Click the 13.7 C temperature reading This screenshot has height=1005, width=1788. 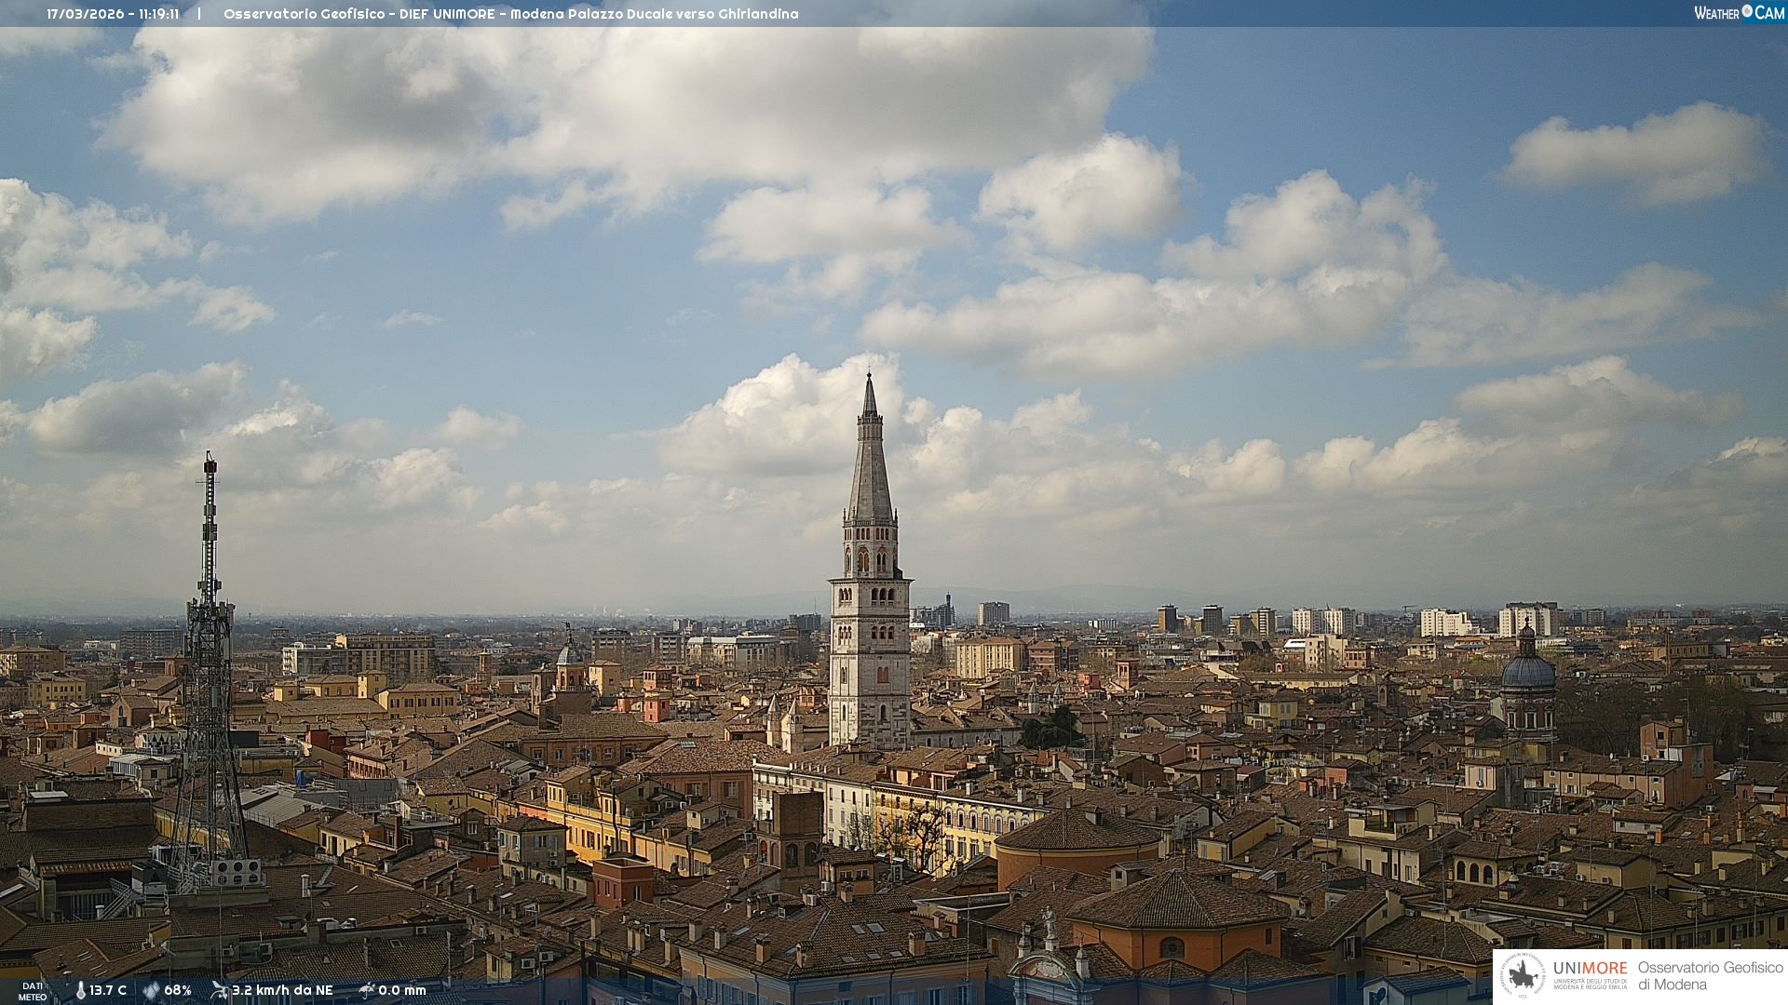click(x=108, y=990)
